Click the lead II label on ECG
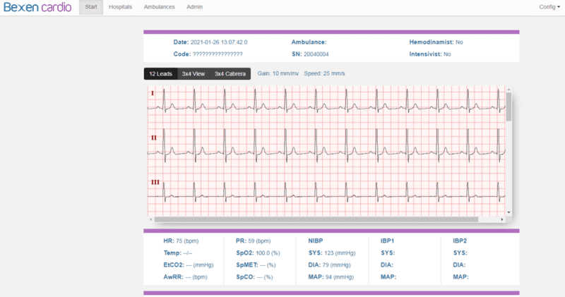 (153, 137)
